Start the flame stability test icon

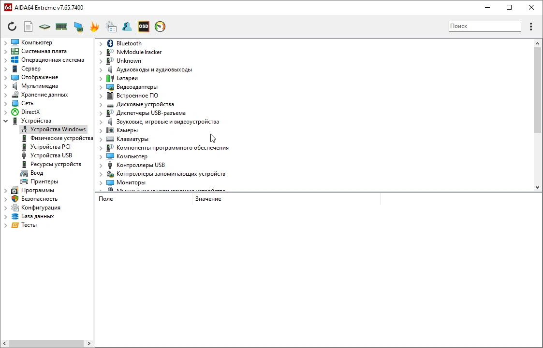point(94,27)
